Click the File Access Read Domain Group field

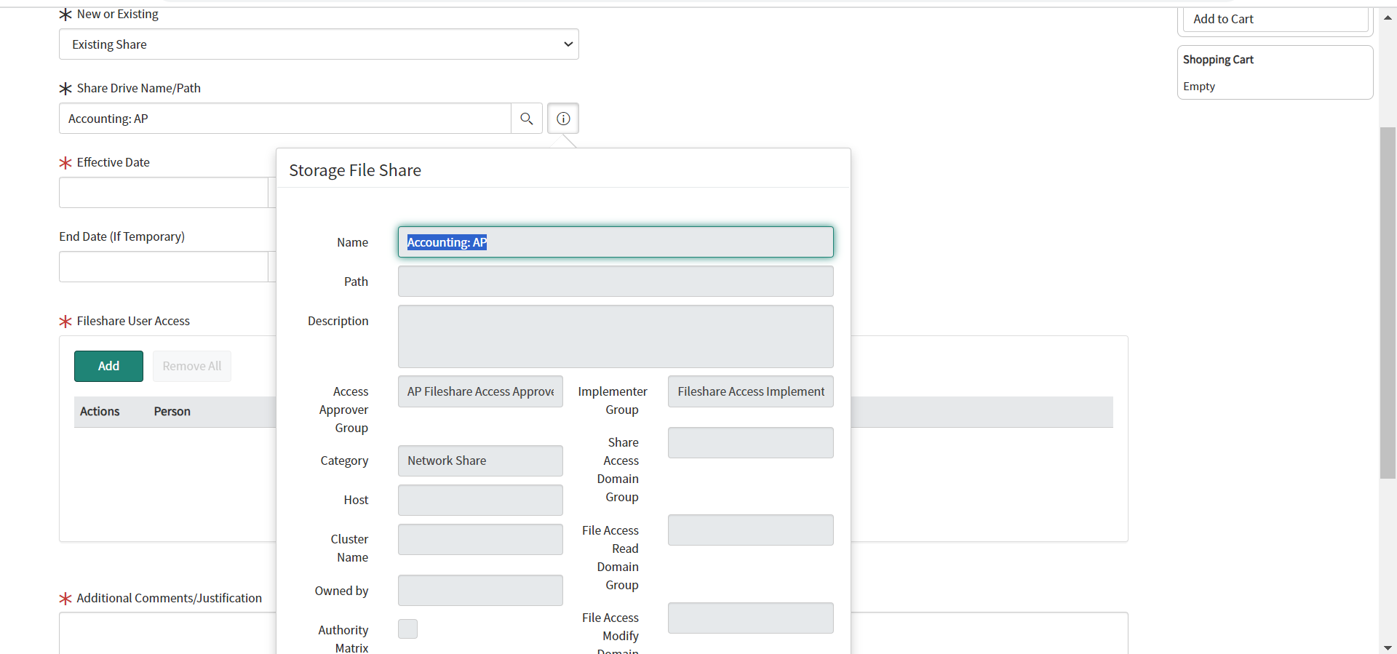pyautogui.click(x=751, y=530)
